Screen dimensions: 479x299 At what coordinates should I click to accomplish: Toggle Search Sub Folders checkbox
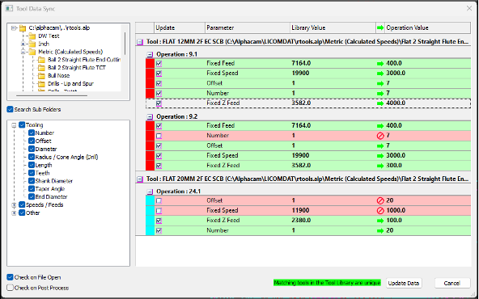point(10,109)
